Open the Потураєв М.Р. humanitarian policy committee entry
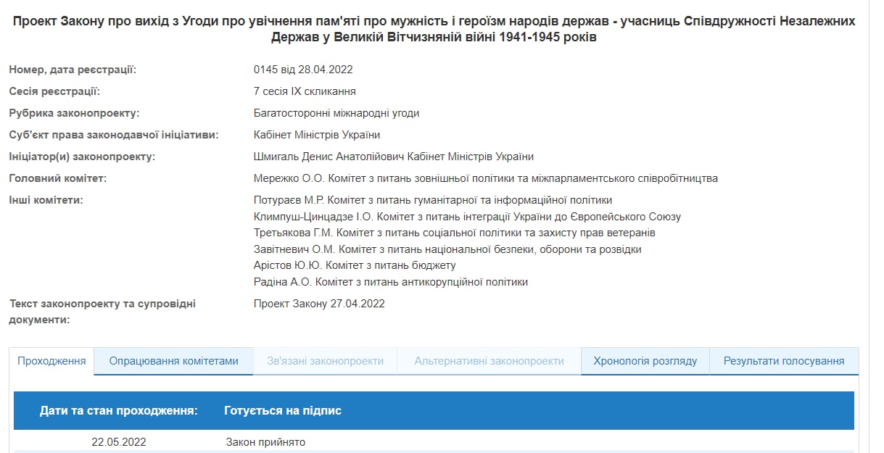884x453 pixels. (x=433, y=200)
